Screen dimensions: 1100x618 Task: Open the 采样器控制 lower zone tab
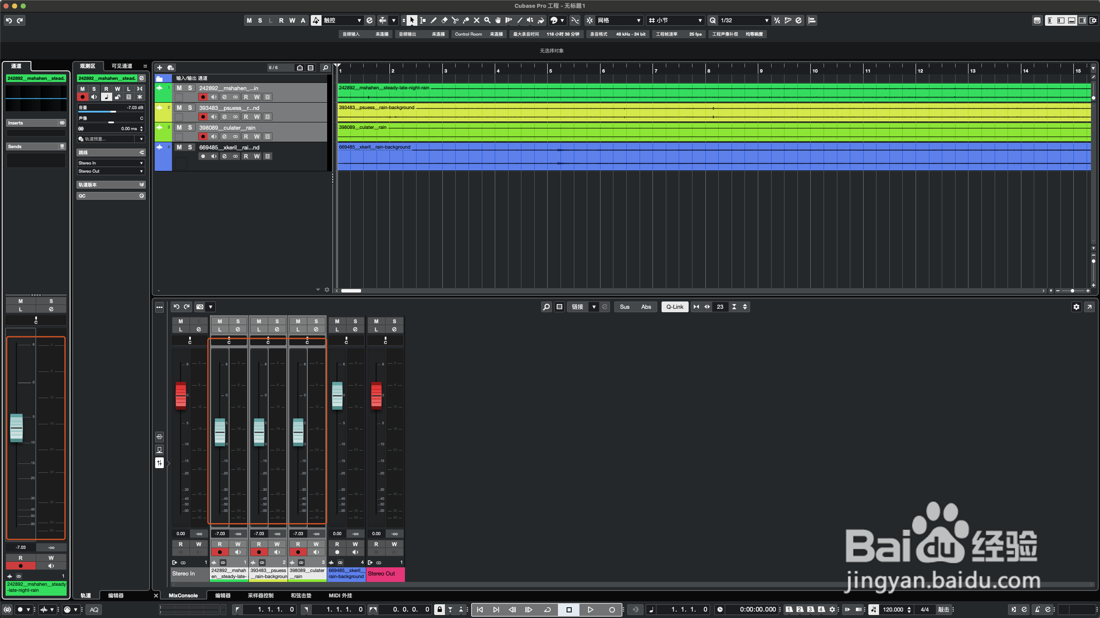coord(260,595)
